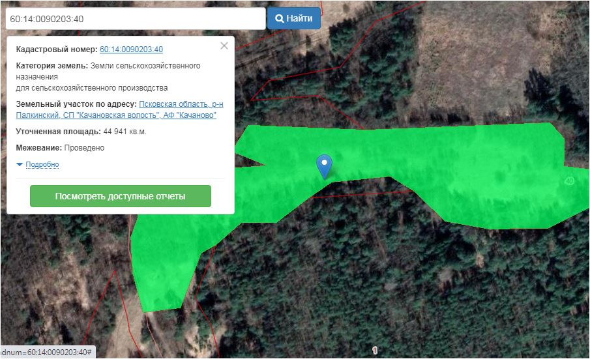Click map label 1 at bottom

375,351
